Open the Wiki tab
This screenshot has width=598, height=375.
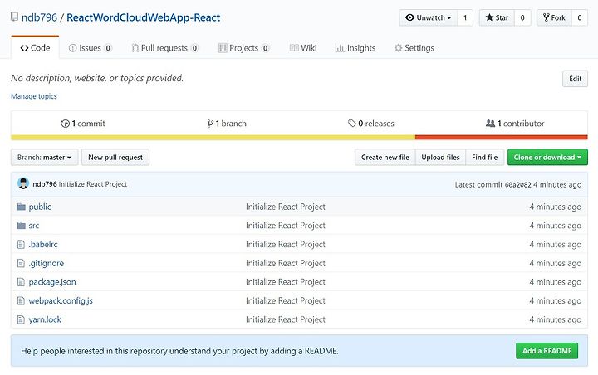coord(303,48)
